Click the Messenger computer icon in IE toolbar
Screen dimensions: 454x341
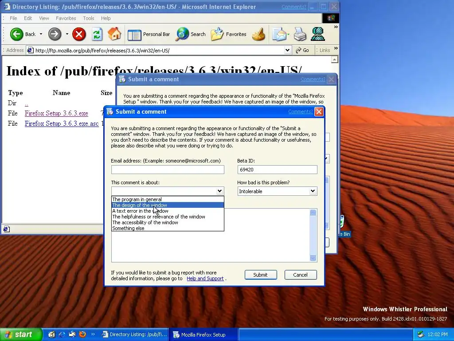pos(317,34)
